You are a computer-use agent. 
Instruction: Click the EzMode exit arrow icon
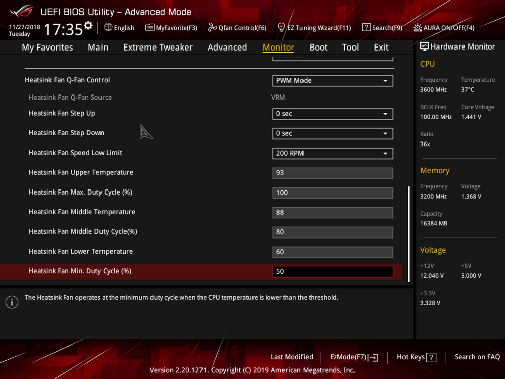373,357
